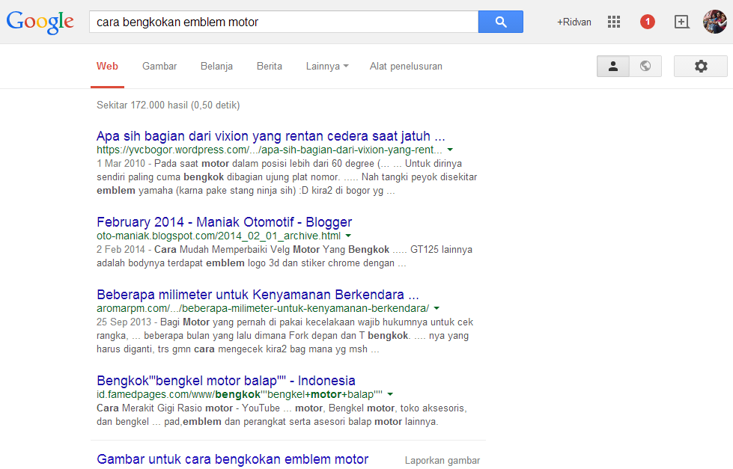Click the green URL aromarpm.com beberapa-milimeter
The width and height of the screenshot is (733, 469).
tap(263, 308)
